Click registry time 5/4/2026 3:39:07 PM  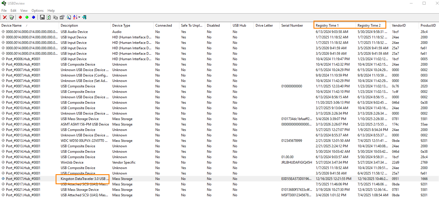click(x=331, y=119)
